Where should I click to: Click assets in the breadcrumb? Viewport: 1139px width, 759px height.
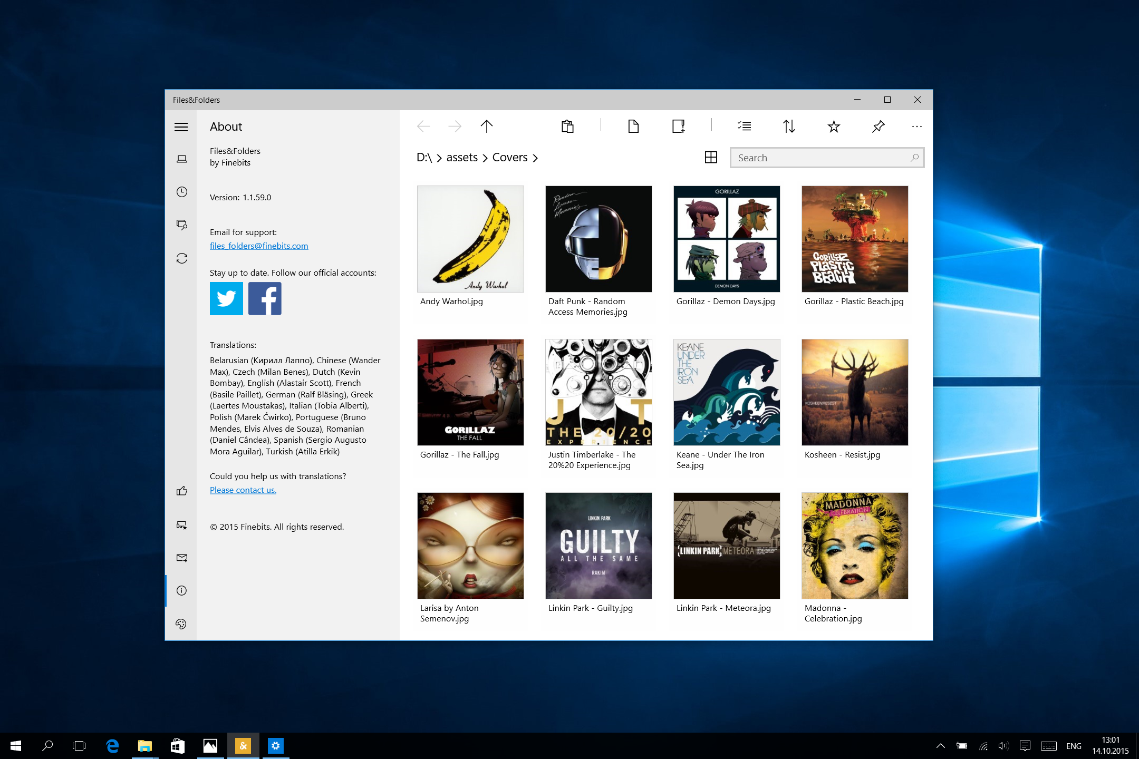tap(462, 158)
